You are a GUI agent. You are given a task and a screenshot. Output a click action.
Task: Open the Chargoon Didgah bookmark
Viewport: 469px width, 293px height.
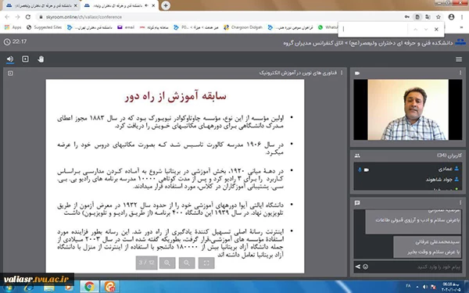pyautogui.click(x=243, y=27)
